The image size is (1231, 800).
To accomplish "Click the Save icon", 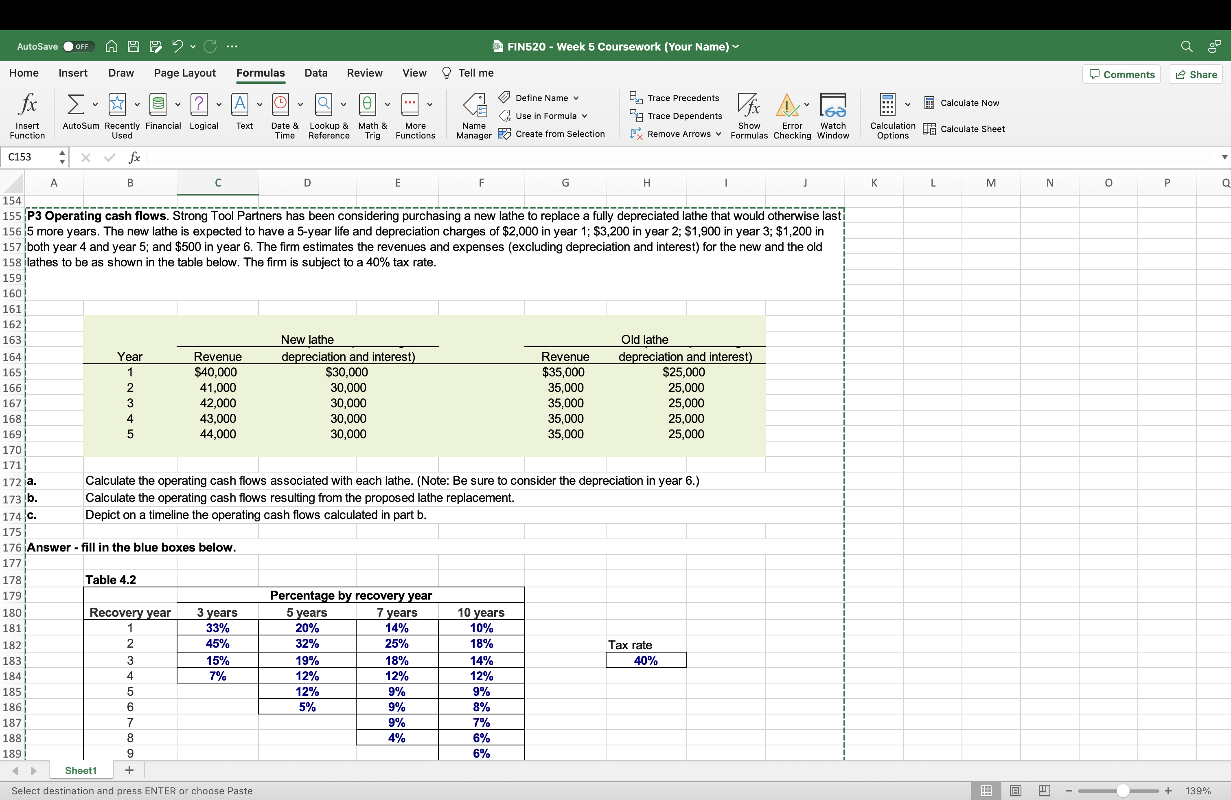I will [x=134, y=46].
